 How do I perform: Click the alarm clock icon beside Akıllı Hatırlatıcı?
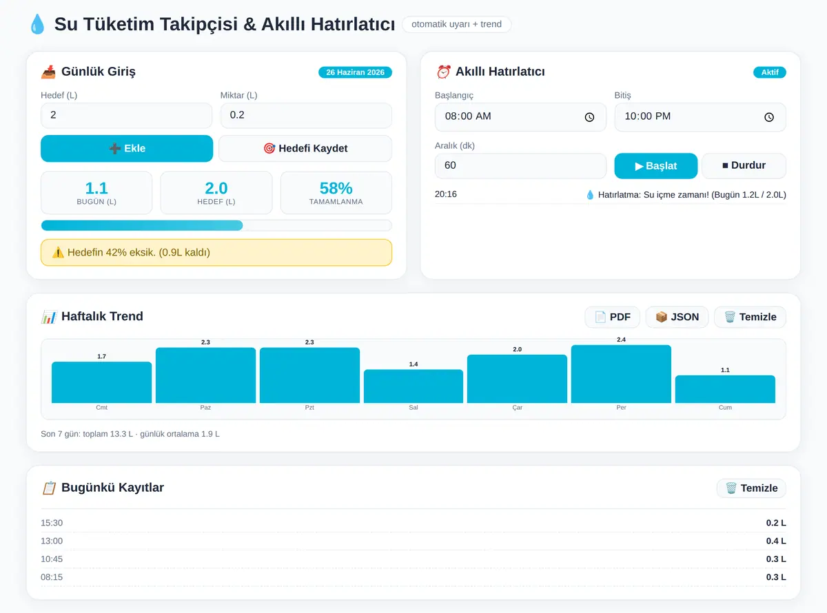(444, 72)
